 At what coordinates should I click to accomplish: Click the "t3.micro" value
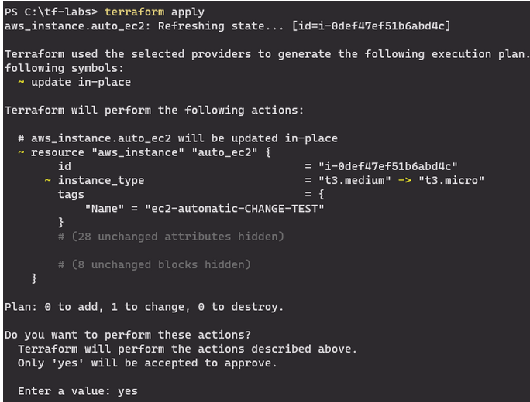pos(451,180)
